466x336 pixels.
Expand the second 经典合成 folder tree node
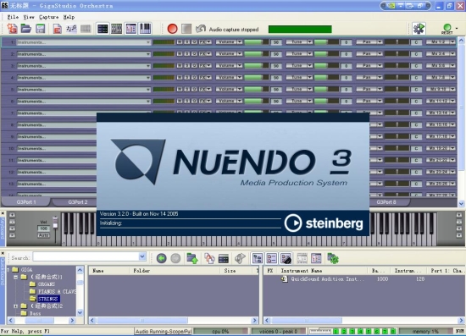click(x=16, y=306)
